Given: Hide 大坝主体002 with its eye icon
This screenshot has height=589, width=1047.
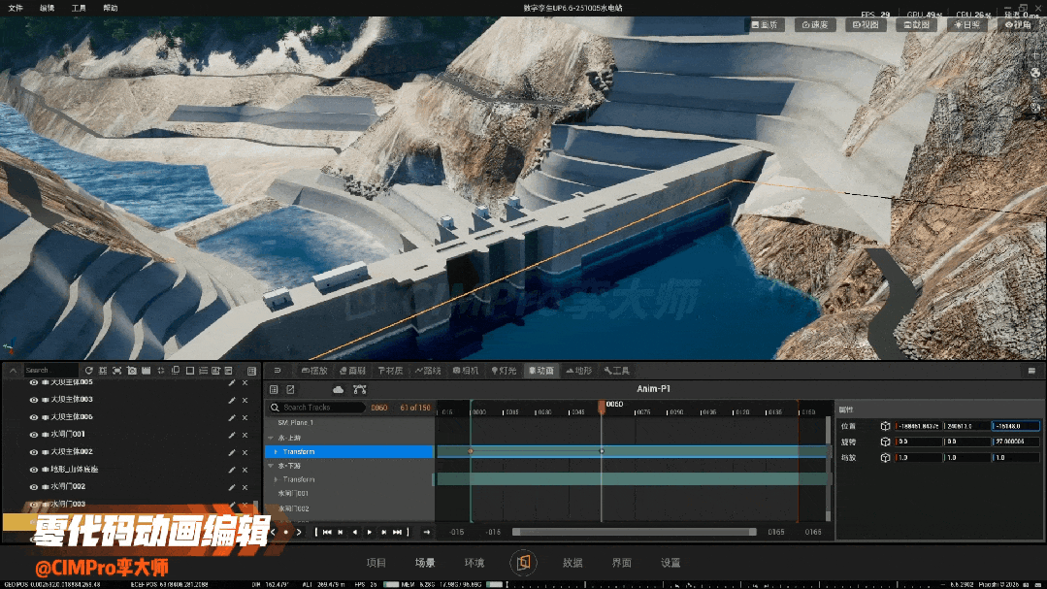Looking at the screenshot, I should click(33, 452).
